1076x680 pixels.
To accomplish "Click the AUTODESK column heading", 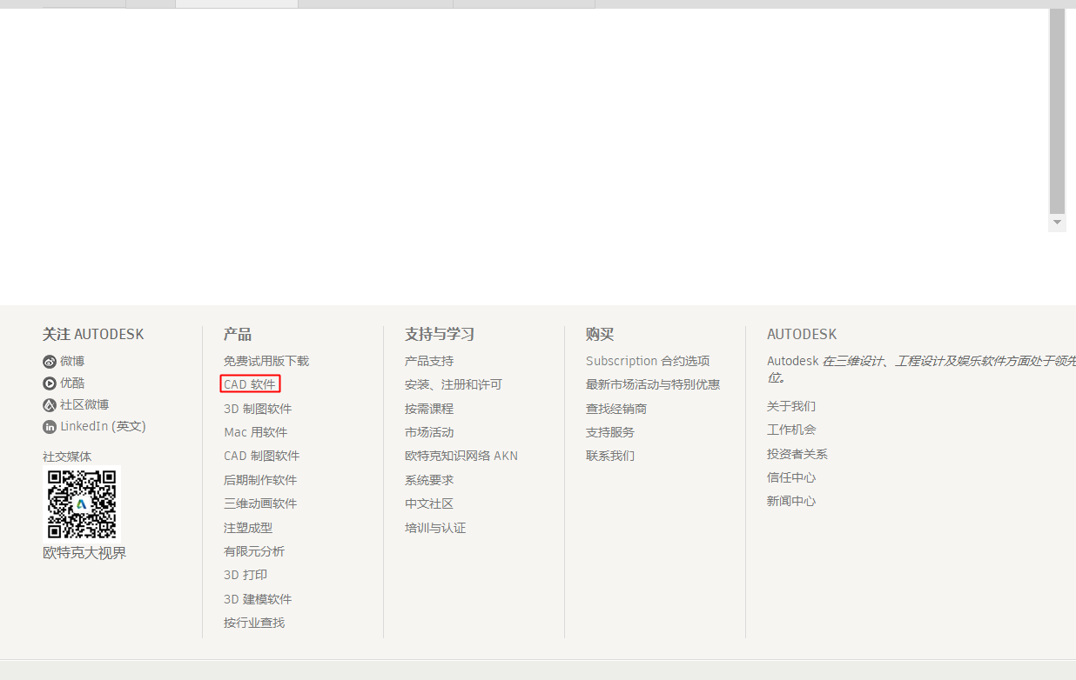I will coord(802,334).
